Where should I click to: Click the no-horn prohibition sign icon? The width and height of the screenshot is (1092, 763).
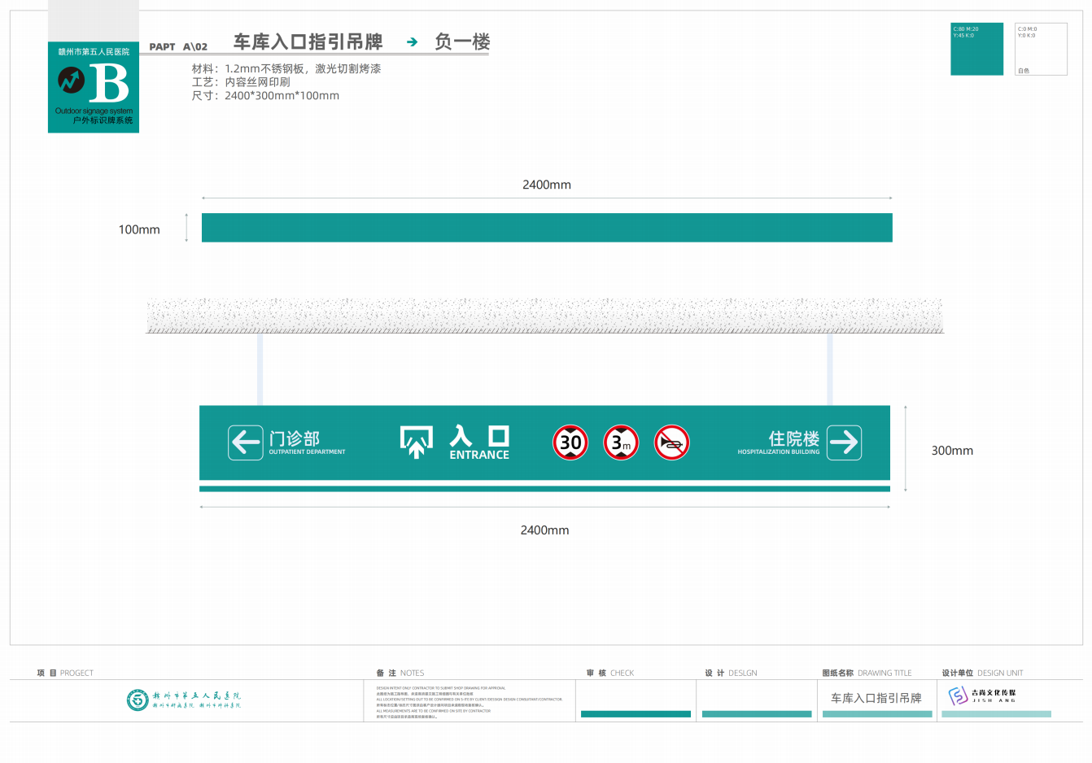671,443
